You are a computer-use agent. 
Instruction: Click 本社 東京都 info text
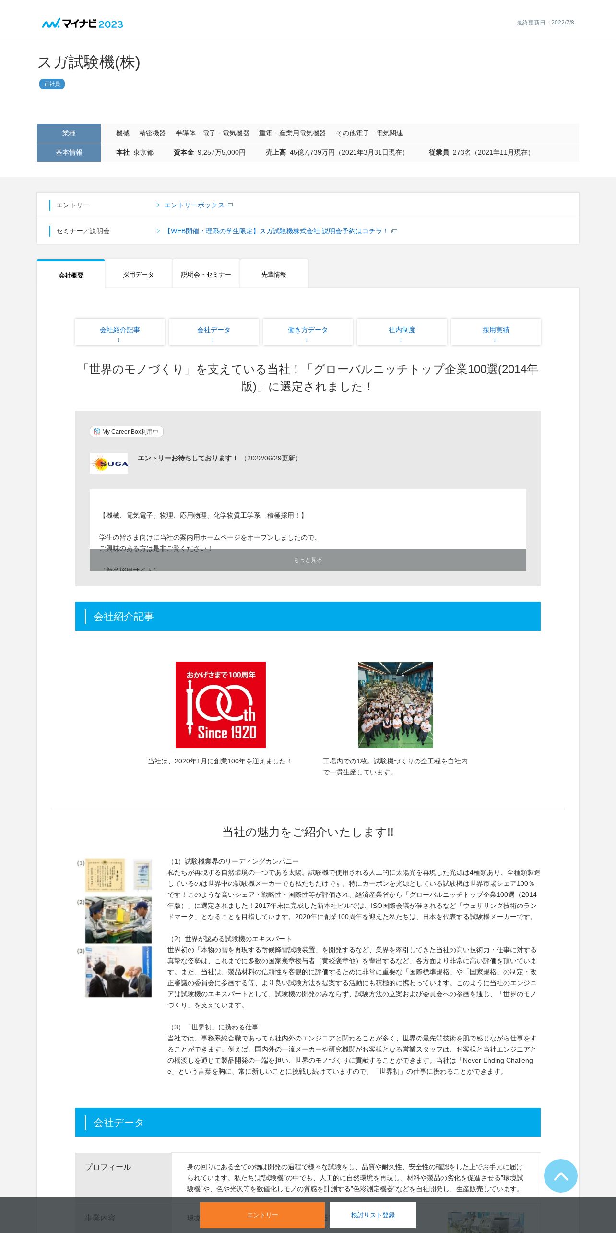pos(135,152)
